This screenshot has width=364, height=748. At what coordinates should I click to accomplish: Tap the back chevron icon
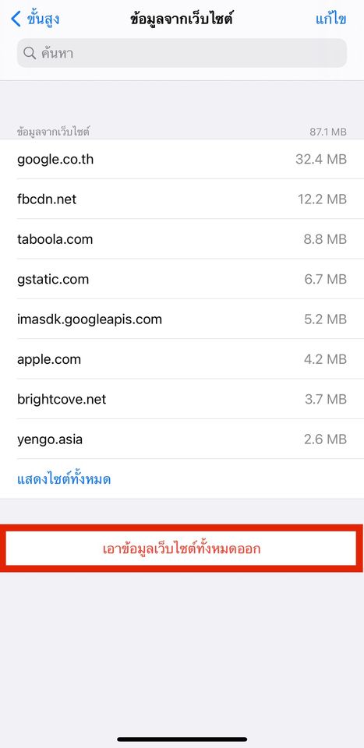[16, 19]
